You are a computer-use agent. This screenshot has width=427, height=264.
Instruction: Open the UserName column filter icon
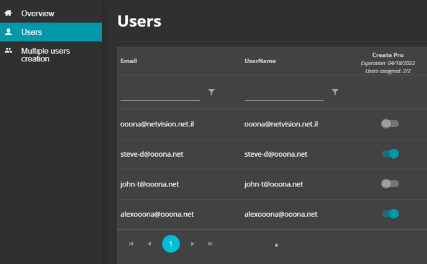(335, 92)
